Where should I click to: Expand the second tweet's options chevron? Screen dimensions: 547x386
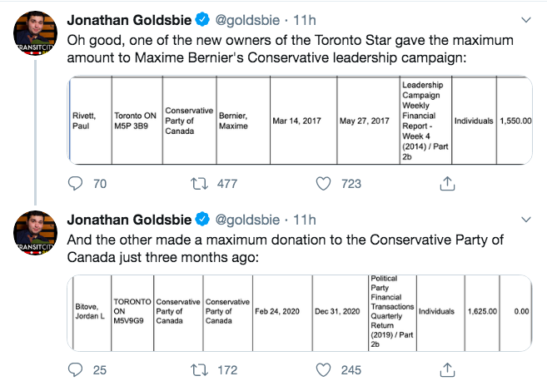[x=525, y=220]
